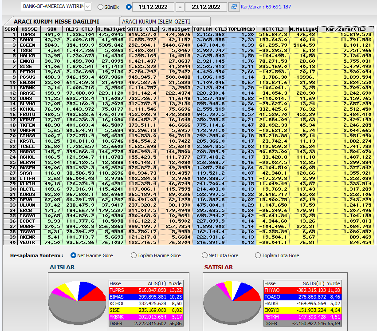Screen dimensions: 377x331
Task: Click the grey DiGER row in SATISLAR legend
Action: point(302,323)
